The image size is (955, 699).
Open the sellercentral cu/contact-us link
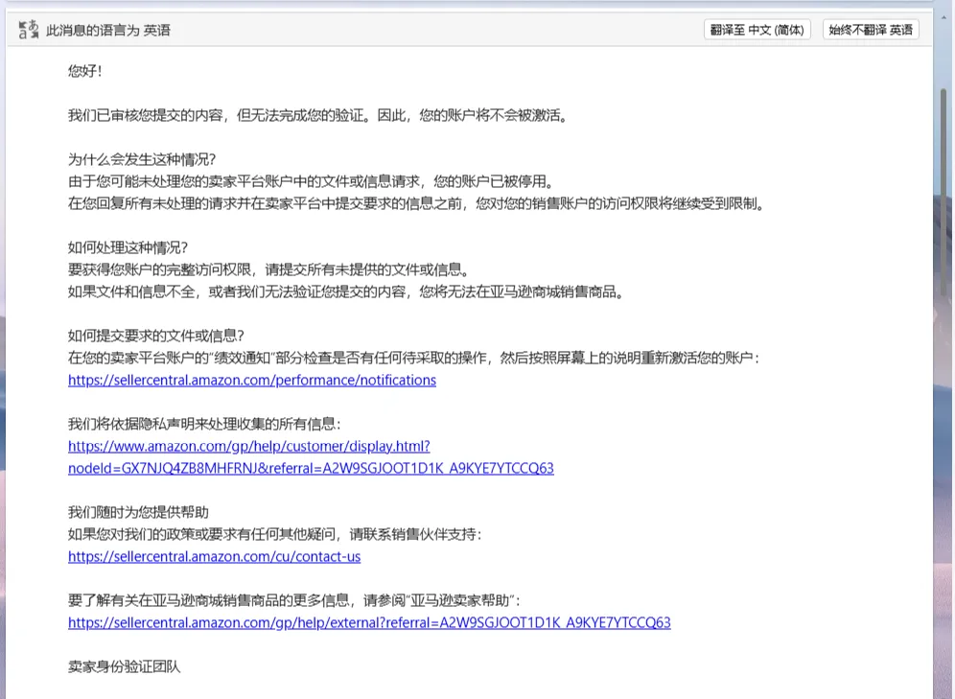[215, 556]
